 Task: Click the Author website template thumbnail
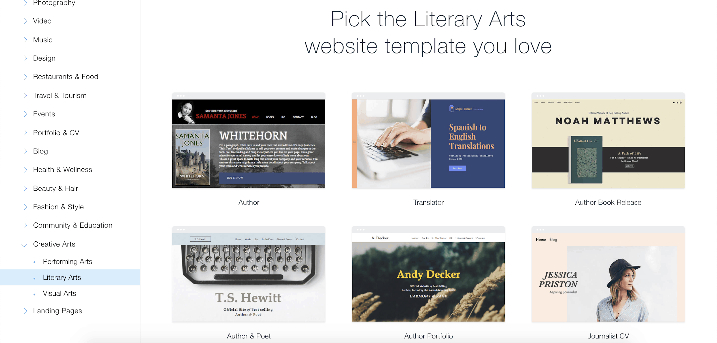248,140
